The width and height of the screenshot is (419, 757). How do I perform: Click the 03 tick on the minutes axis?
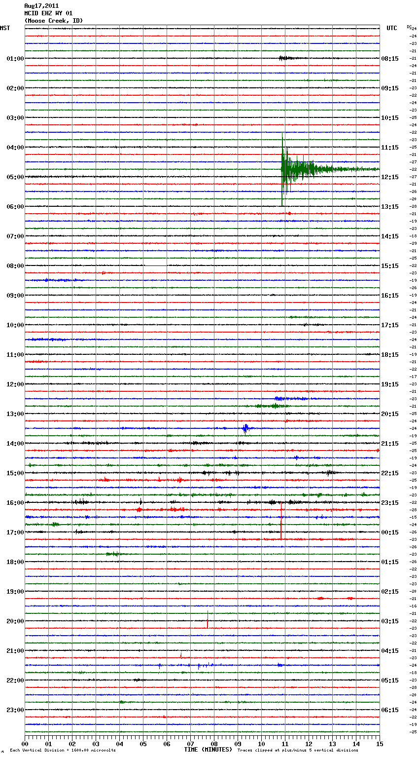point(96,744)
